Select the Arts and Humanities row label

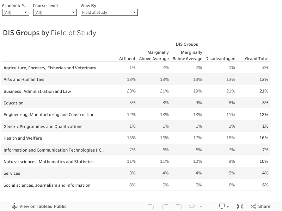pos(24,79)
